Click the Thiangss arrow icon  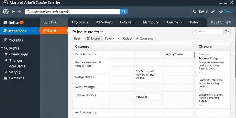[x=6, y=60]
